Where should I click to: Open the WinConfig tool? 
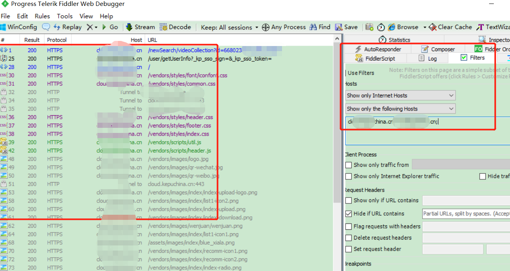(19, 27)
